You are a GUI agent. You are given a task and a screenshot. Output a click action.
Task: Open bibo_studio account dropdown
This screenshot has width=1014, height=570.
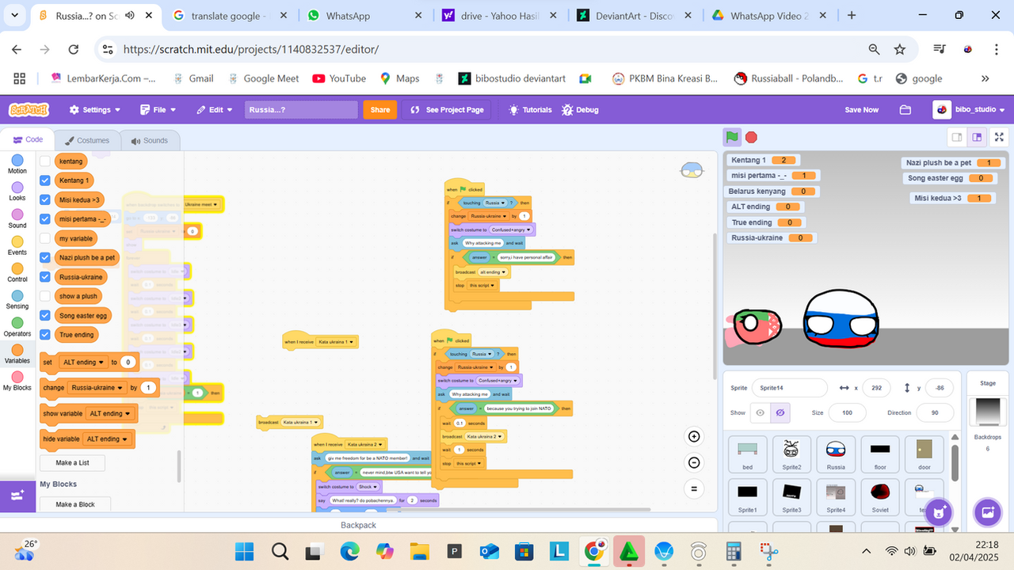970,110
